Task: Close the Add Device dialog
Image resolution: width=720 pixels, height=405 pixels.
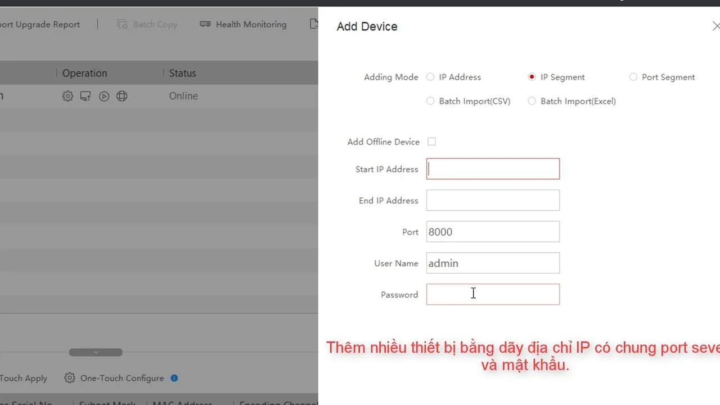Action: [x=715, y=26]
